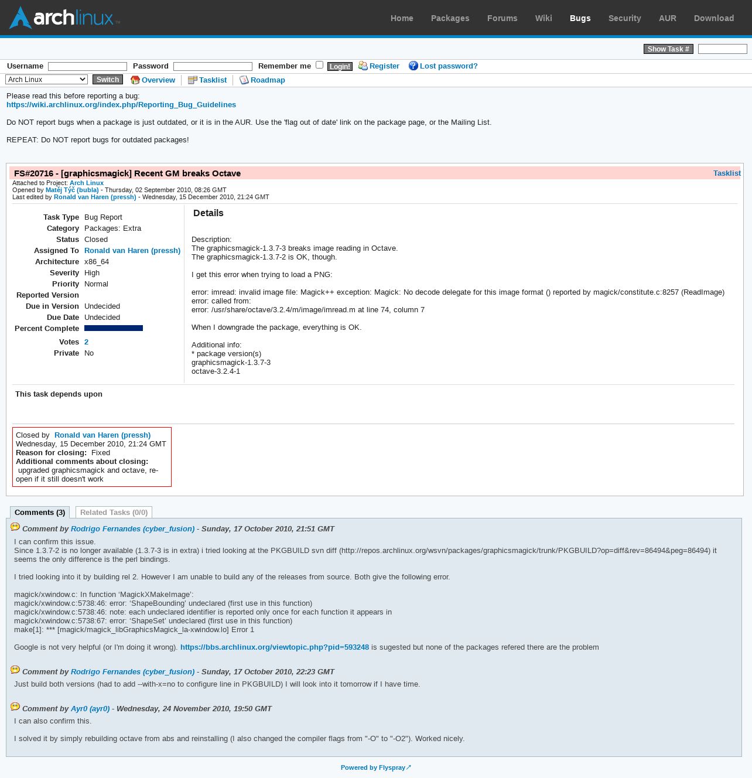Click the Lost password question icon
Viewport: 752px width, 778px height.
click(413, 66)
